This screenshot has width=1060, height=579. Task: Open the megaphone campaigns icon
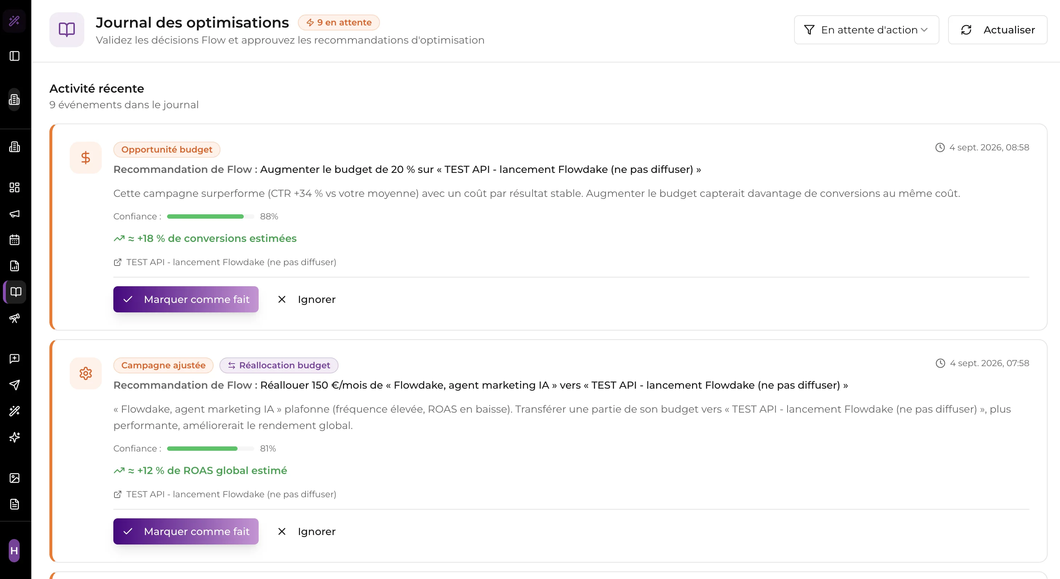[15, 214]
